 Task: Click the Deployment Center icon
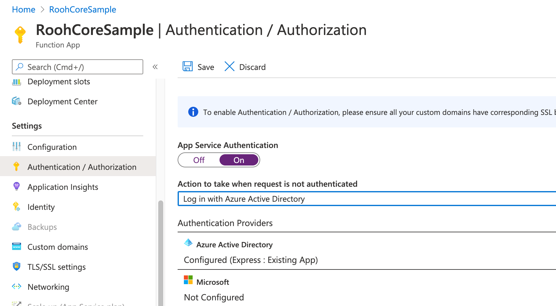click(16, 101)
